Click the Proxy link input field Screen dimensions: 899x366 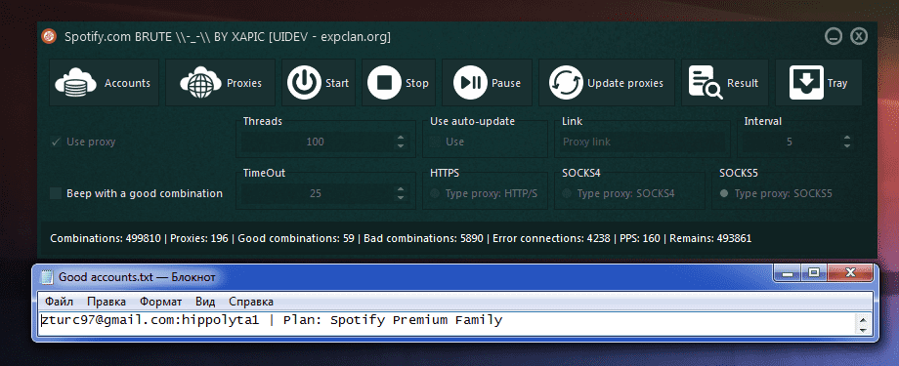642,142
